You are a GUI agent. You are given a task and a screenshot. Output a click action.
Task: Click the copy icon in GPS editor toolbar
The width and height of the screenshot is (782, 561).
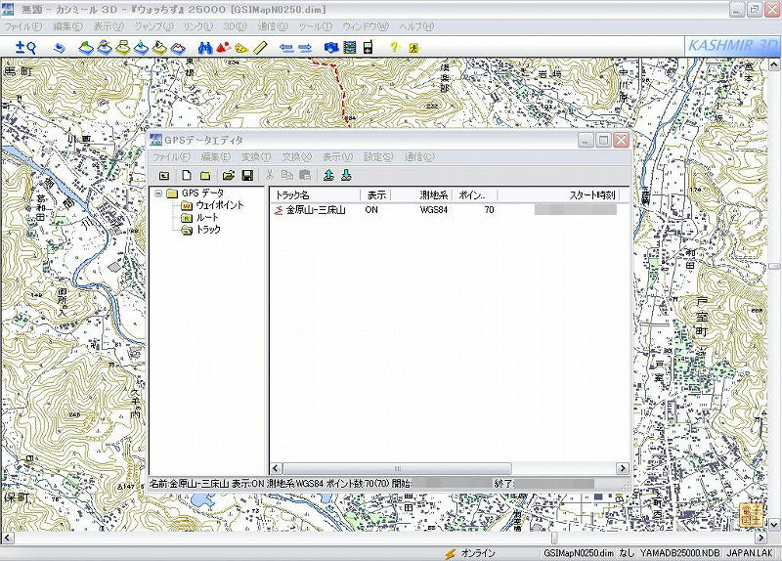point(286,175)
